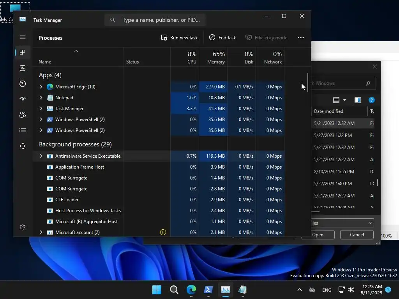Click the Efficiency mode button
The height and width of the screenshot is (299, 399).
click(266, 38)
